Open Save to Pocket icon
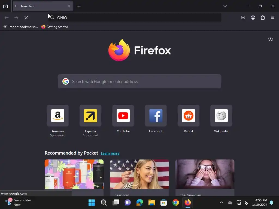This screenshot has width=279, height=209. click(x=243, y=17)
